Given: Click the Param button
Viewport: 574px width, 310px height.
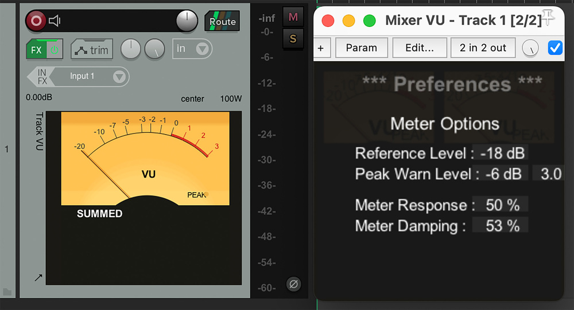Looking at the screenshot, I should click(x=361, y=48).
